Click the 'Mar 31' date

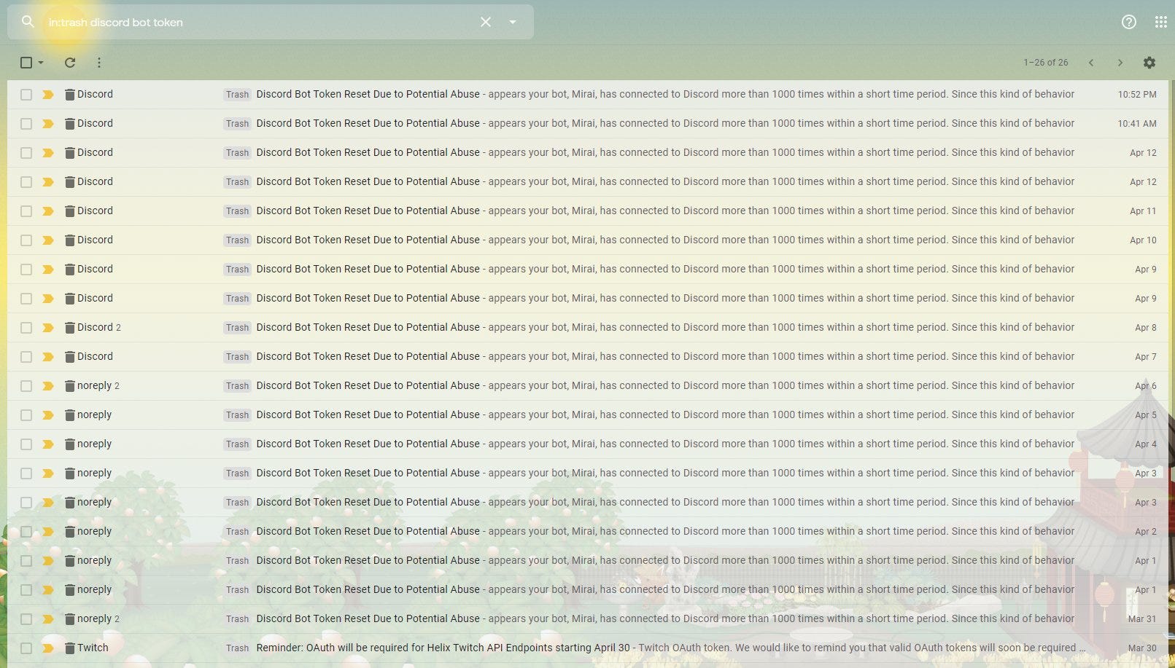[x=1142, y=619]
